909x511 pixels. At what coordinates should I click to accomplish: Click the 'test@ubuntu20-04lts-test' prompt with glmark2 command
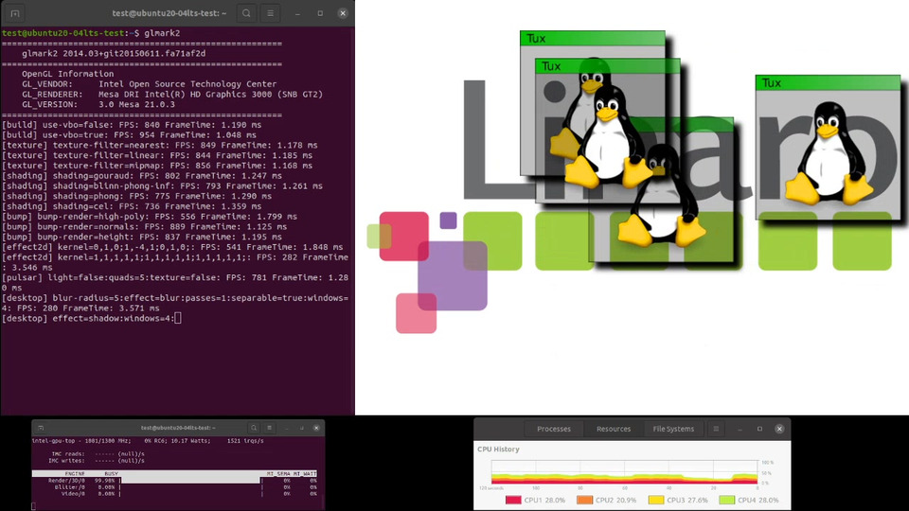(91, 33)
